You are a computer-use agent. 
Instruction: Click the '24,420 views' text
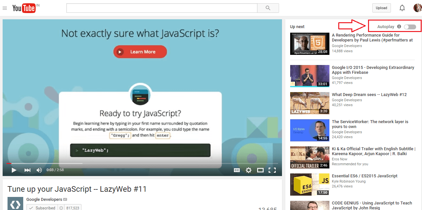(x=342, y=137)
